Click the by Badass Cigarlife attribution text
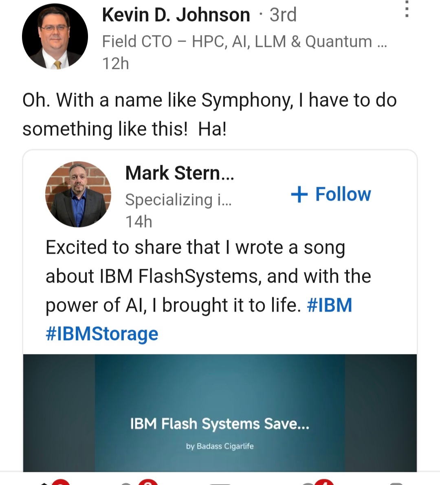 click(x=220, y=446)
